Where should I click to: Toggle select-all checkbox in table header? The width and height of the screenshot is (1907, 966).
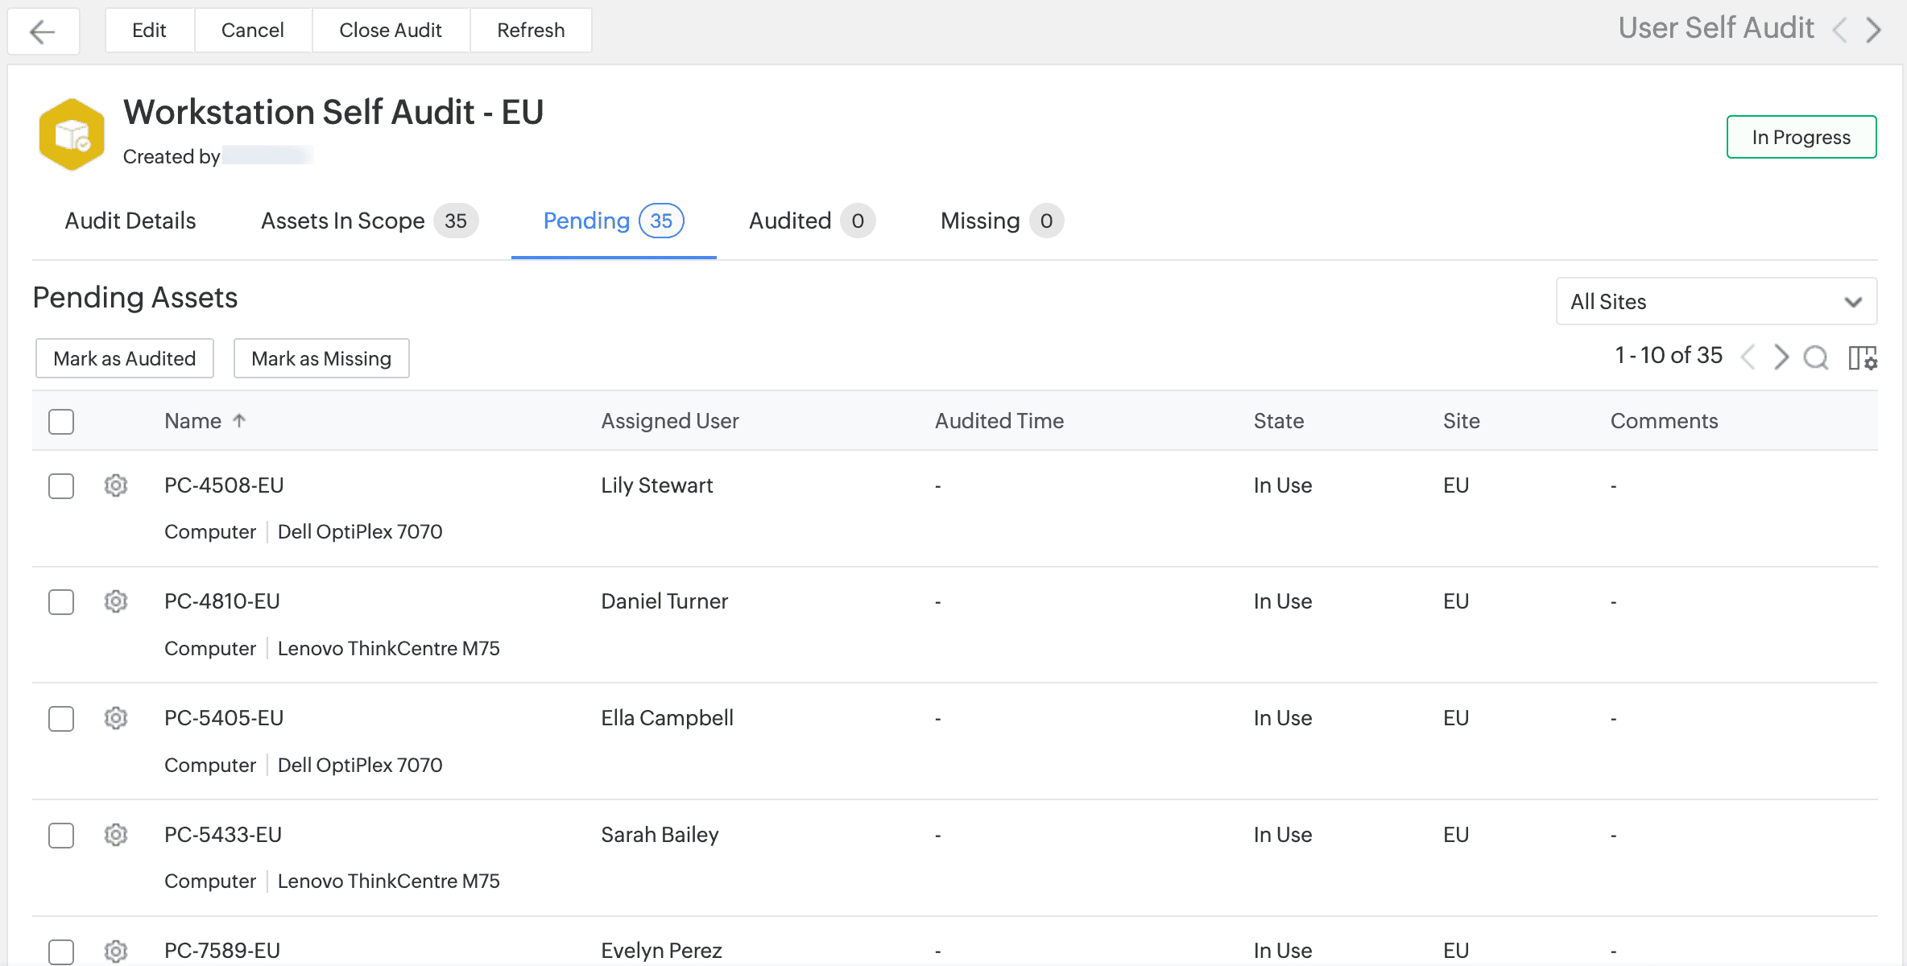click(x=61, y=421)
